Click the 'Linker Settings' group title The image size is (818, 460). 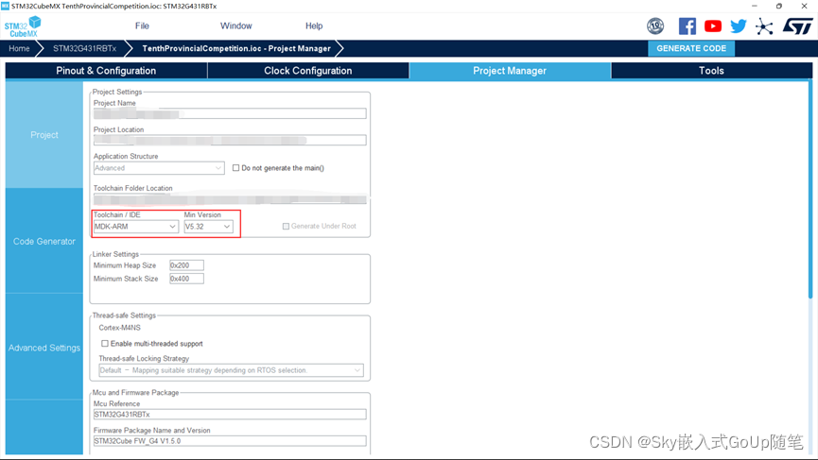point(115,254)
